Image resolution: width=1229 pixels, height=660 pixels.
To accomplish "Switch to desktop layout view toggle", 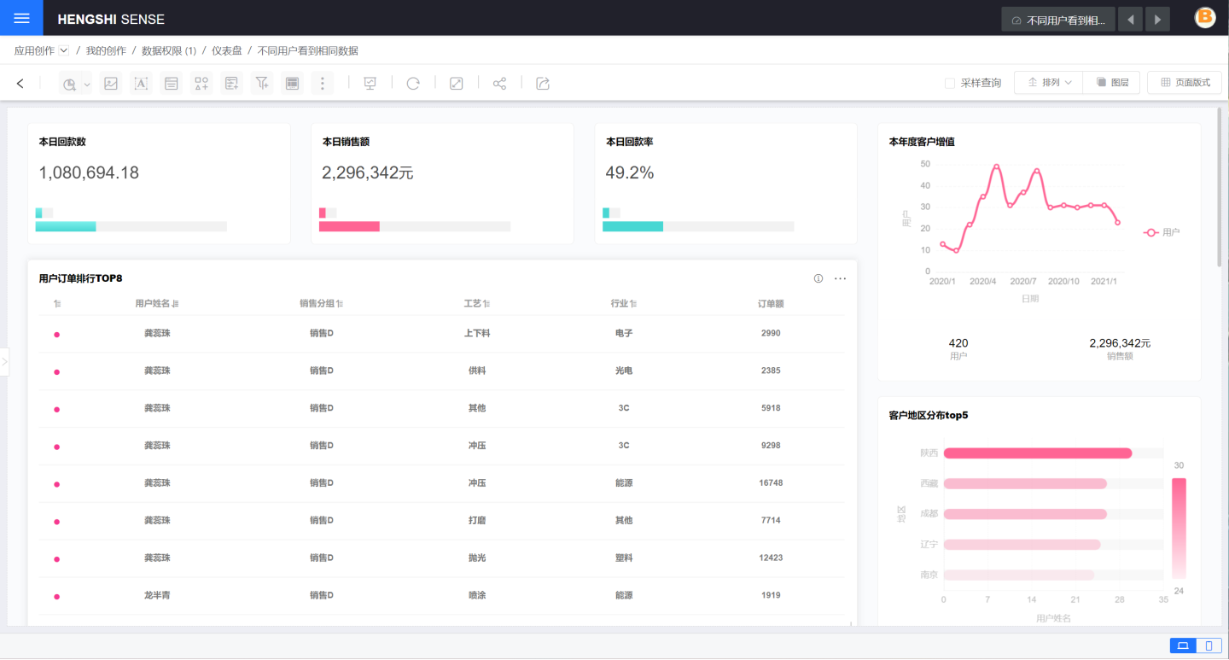I will click(x=1182, y=645).
